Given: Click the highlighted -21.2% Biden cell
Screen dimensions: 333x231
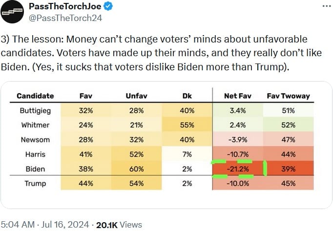Looking at the screenshot, I should tap(237, 169).
